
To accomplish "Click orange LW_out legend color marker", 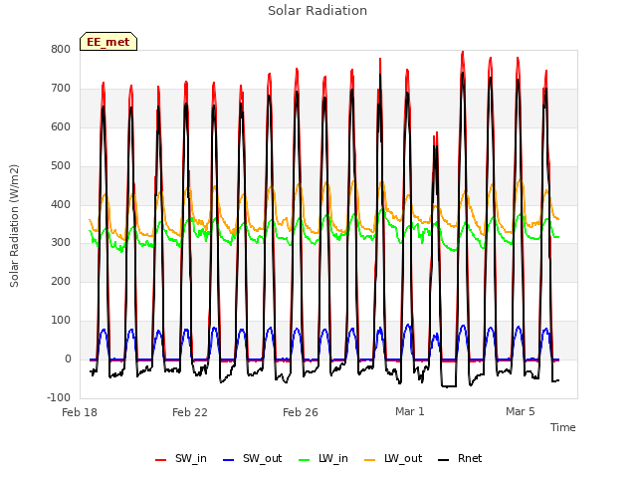I will [x=370, y=460].
